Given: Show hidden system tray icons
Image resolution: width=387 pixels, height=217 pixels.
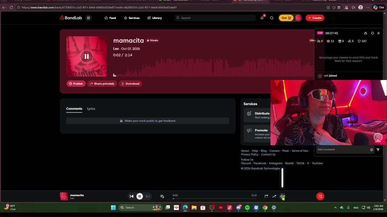Looking at the screenshot, I should tap(335, 207).
